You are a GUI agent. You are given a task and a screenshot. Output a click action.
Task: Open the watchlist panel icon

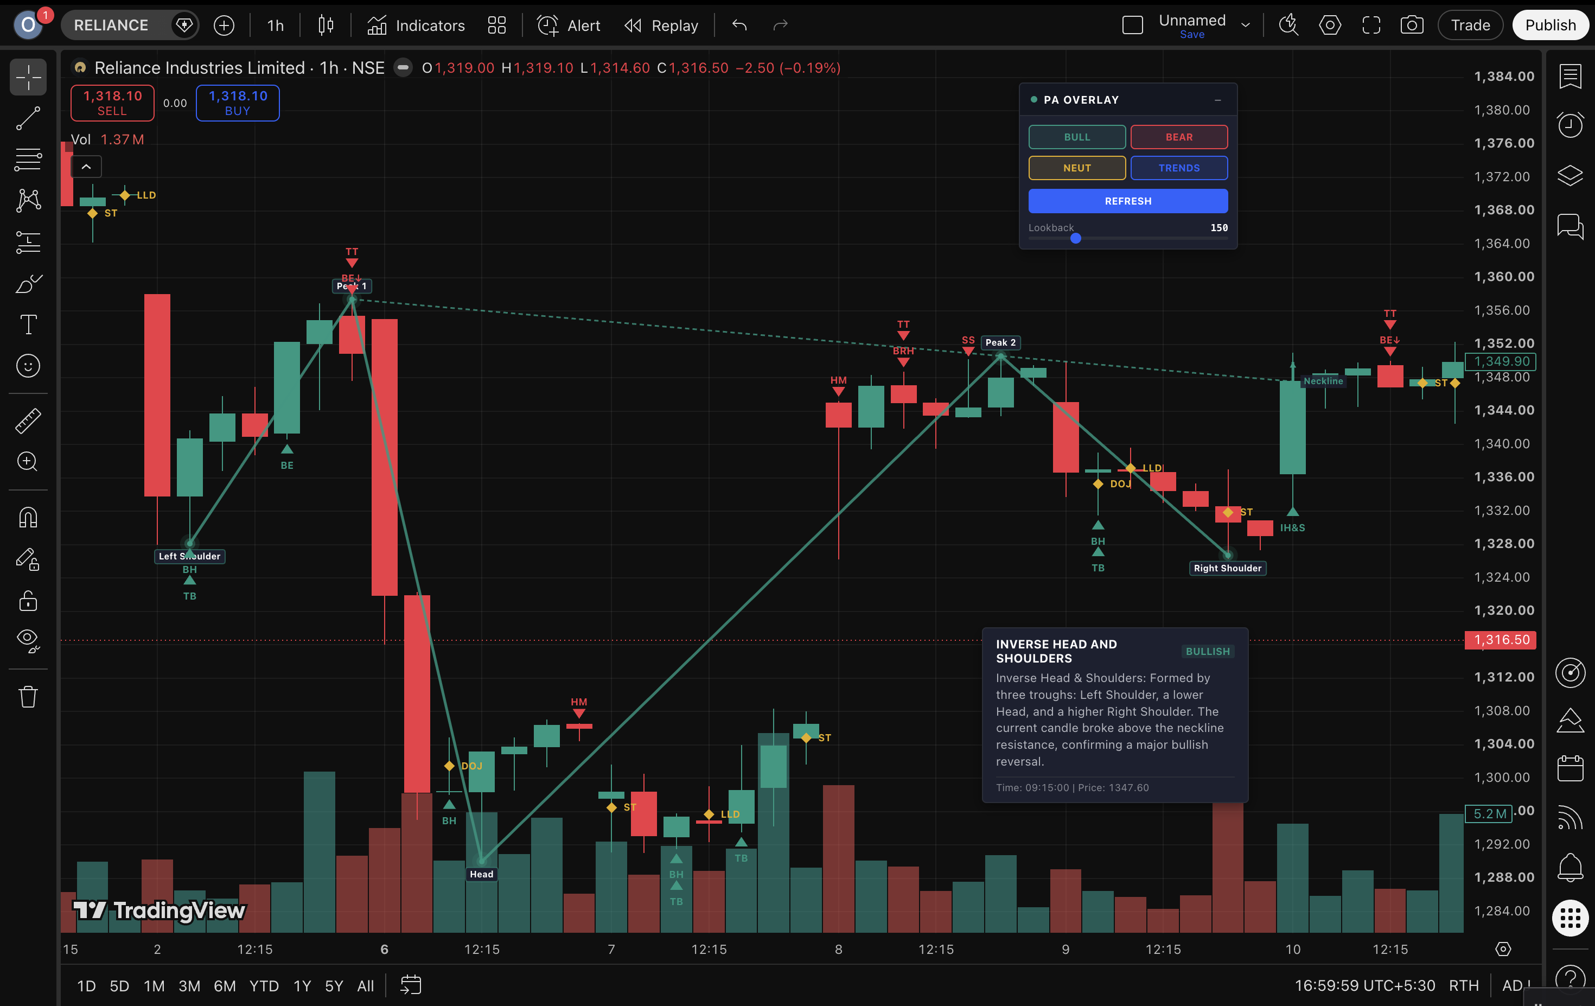1571,76
